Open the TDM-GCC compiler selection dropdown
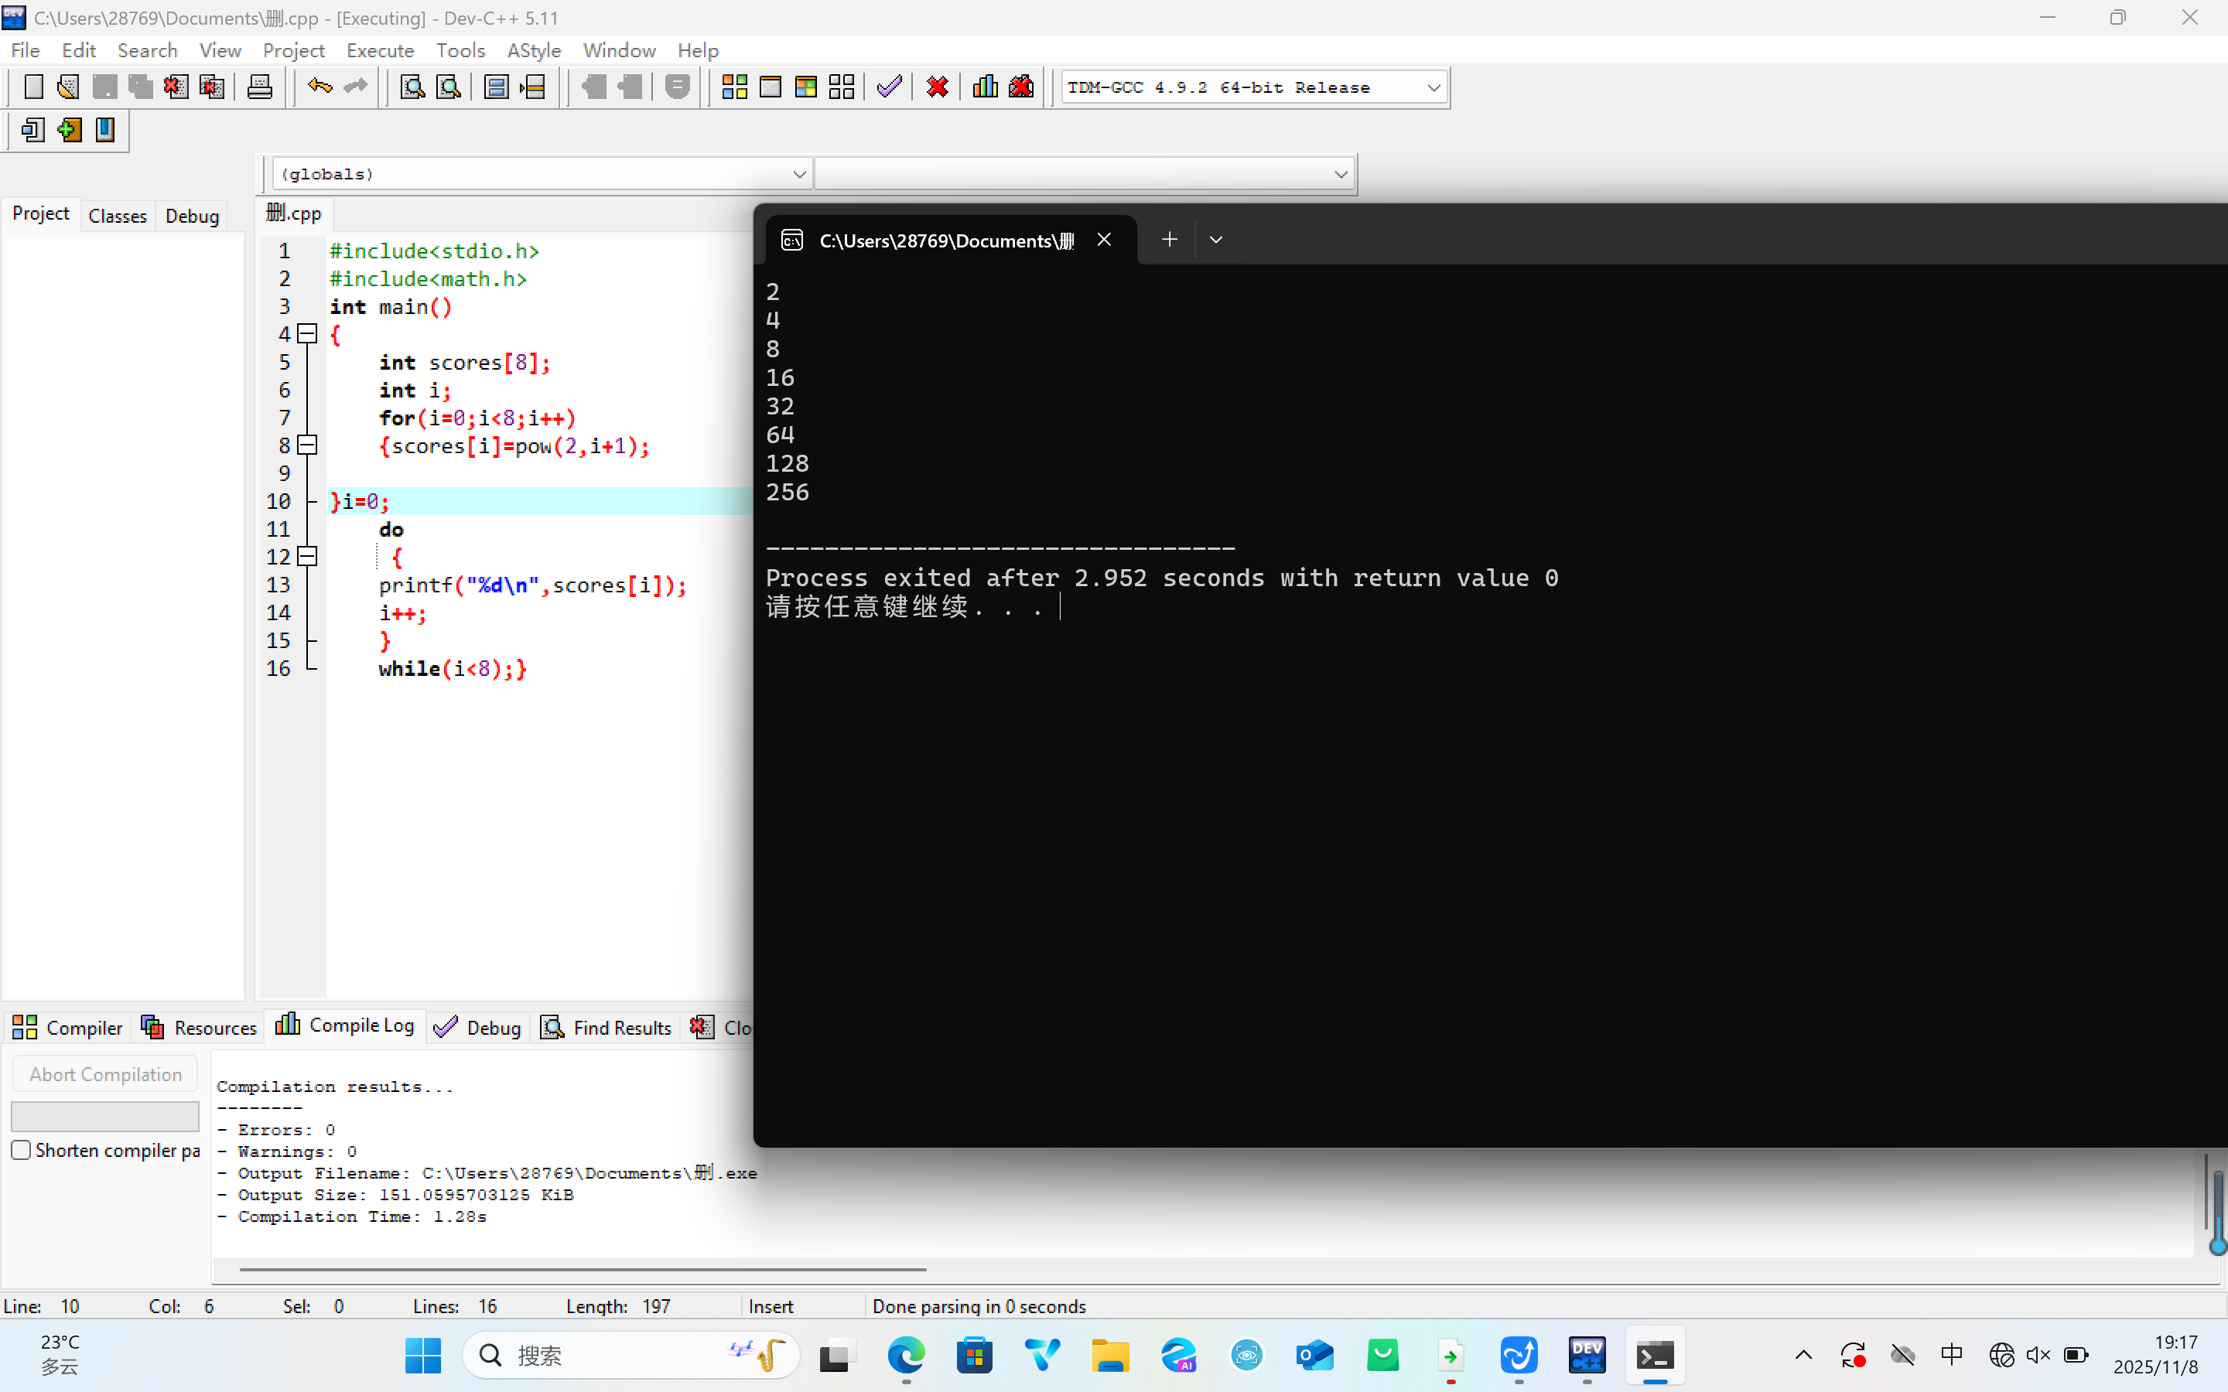The image size is (2228, 1392). (x=1433, y=88)
